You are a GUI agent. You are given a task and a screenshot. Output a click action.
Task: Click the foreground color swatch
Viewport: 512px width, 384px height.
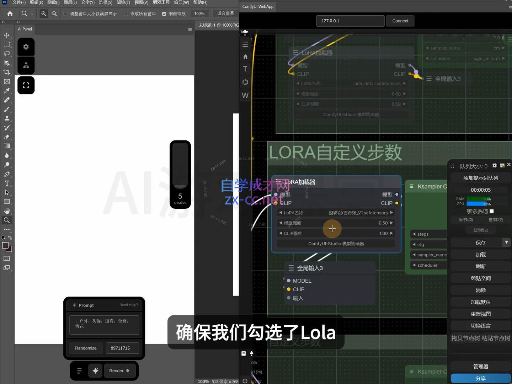(5, 245)
